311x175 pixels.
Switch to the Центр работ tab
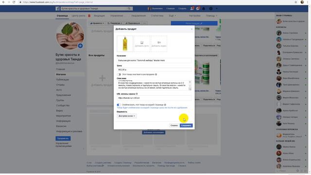point(78,16)
